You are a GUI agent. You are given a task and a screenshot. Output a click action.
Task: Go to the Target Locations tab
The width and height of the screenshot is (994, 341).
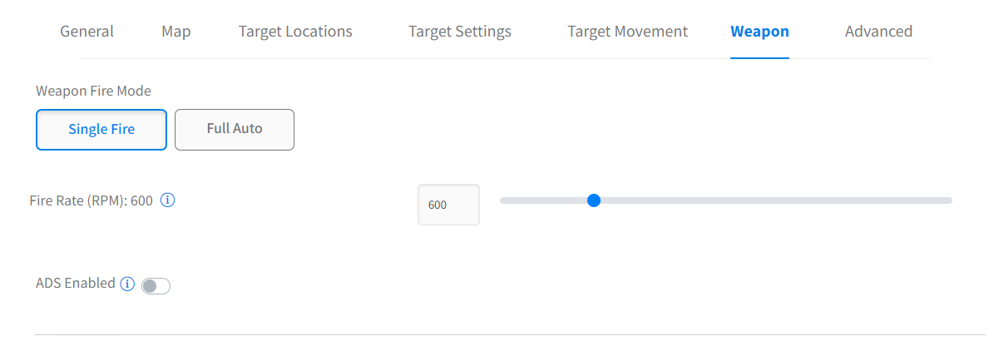pos(295,32)
